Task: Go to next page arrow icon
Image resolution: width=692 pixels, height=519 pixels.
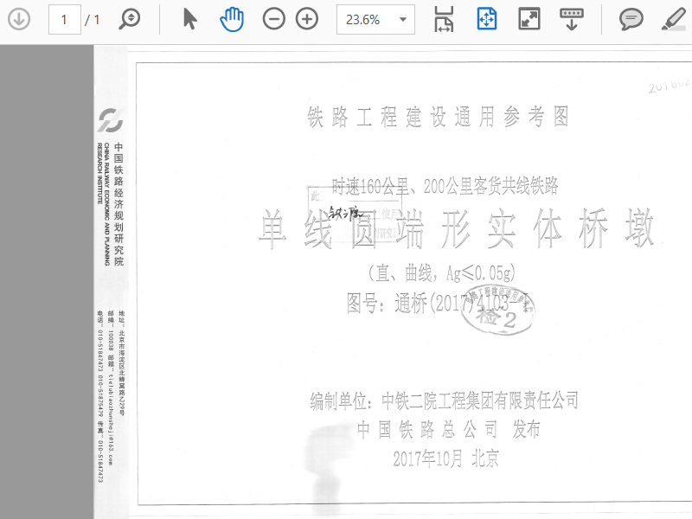Action: click(19, 19)
